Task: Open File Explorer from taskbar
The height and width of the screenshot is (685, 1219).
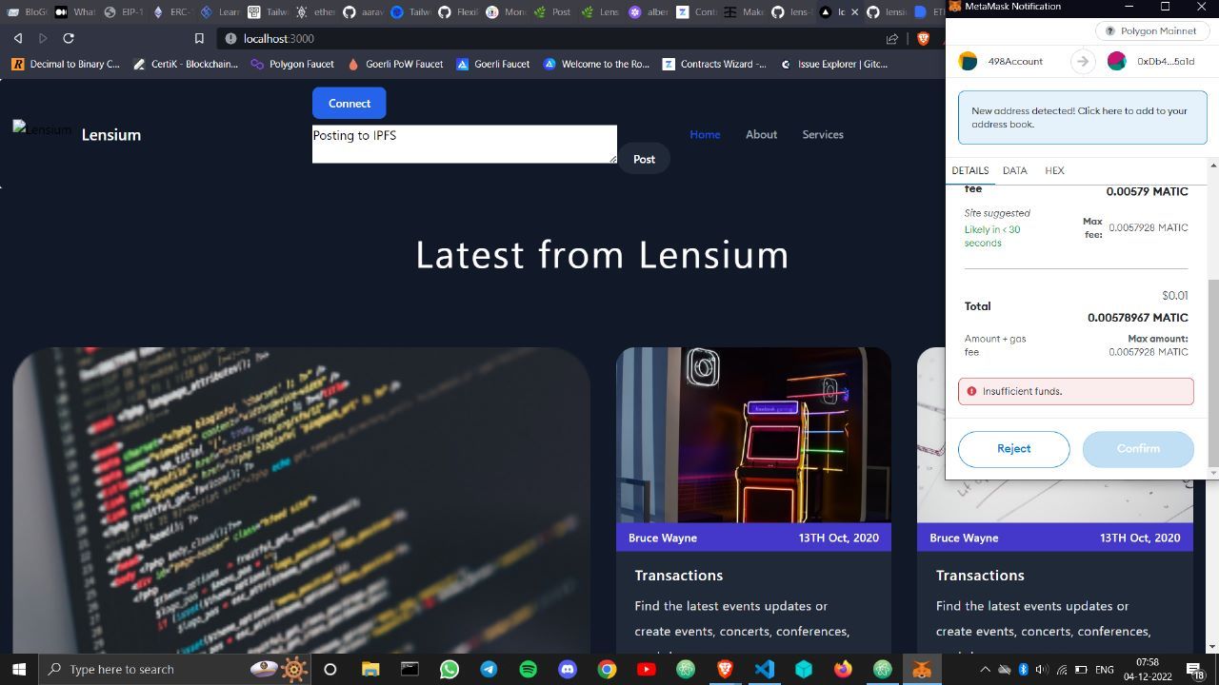Action: click(370, 669)
